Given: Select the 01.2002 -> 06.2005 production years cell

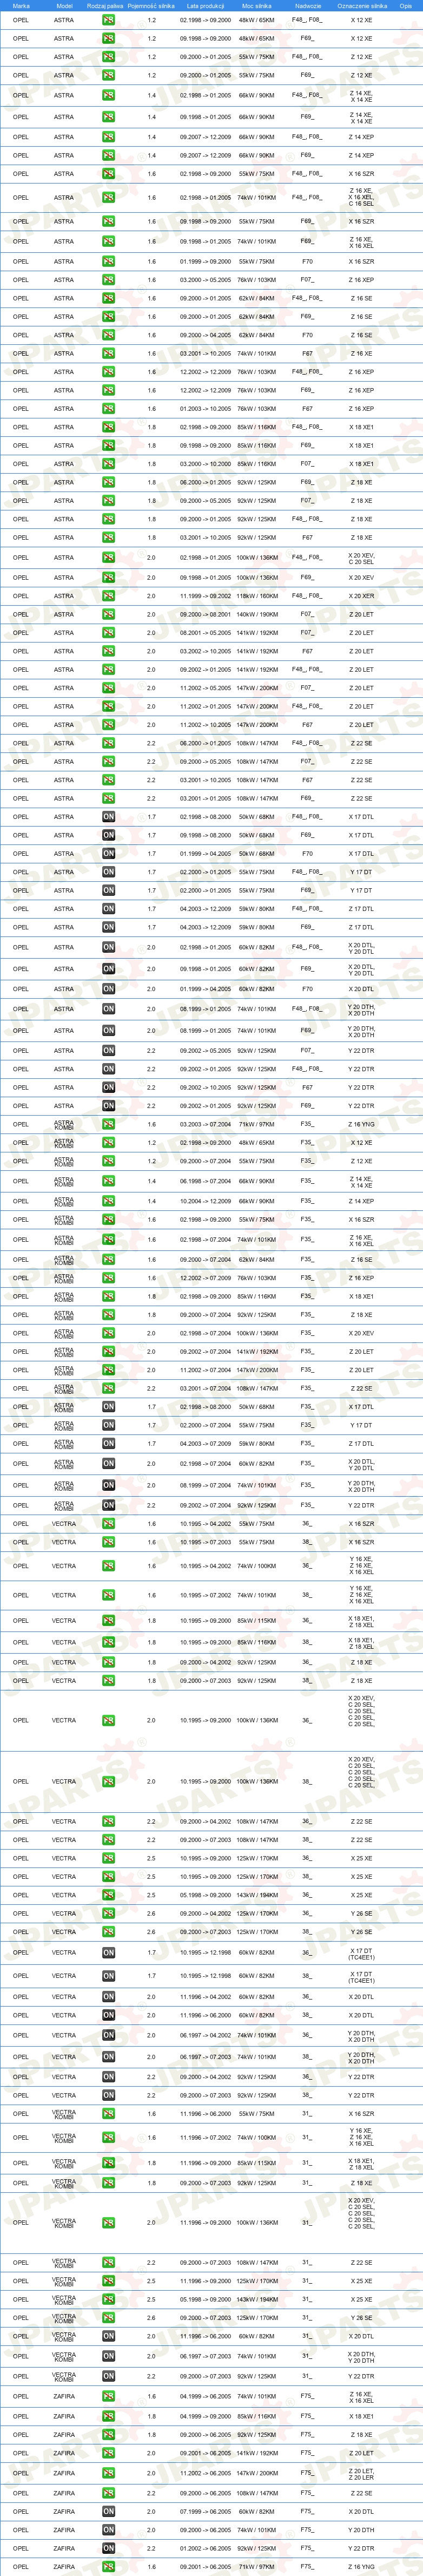Looking at the screenshot, I should [205, 2549].
